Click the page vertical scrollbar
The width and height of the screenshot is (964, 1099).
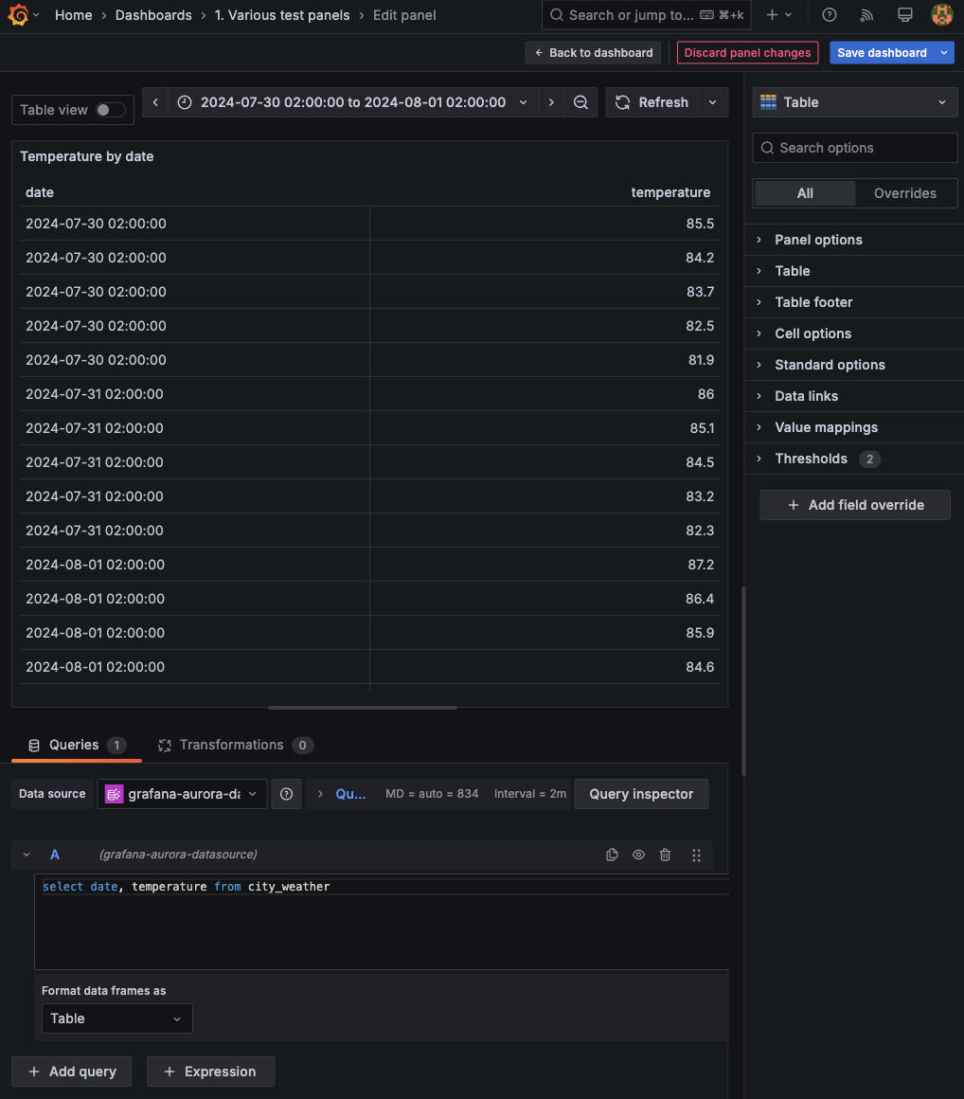pos(743,681)
